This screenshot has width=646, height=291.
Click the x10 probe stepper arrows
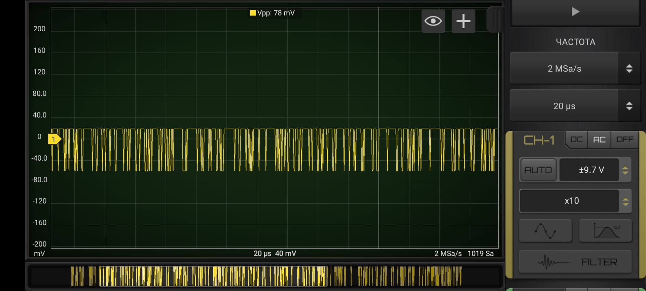(625, 201)
